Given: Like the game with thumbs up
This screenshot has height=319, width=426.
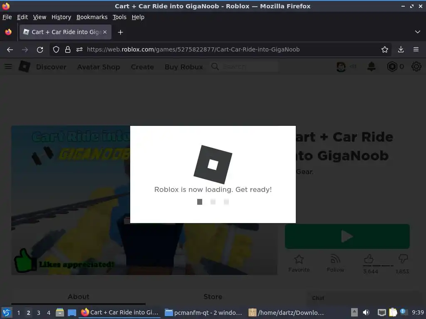Looking at the screenshot, I should [x=369, y=259].
